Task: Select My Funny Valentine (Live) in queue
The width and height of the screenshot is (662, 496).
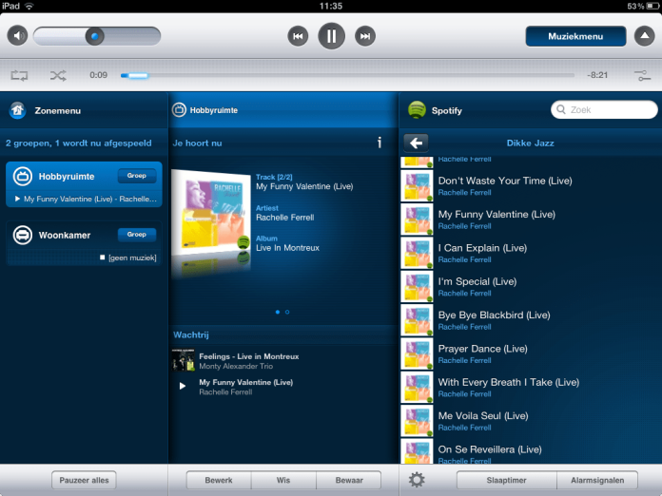Action: point(283,387)
